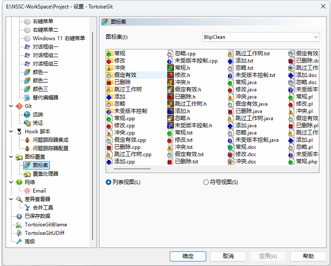Click the palette icon beside 颜色二

tap(27, 80)
